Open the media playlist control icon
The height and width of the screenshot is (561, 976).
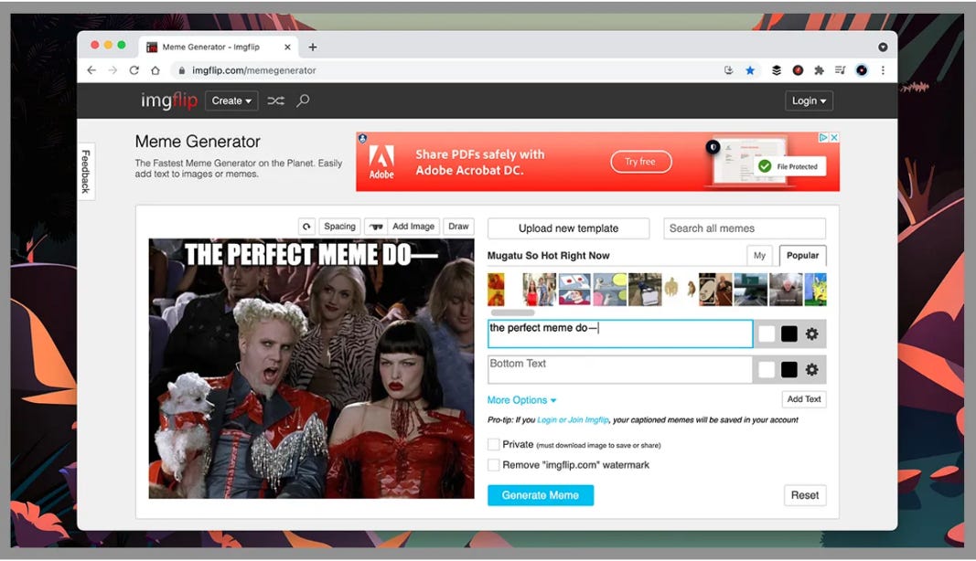(x=841, y=70)
